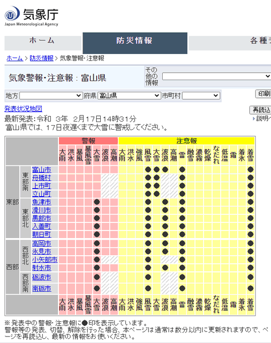
Task: Click the 大雪 warning dot for 高岡市
Action: [x=97, y=244]
